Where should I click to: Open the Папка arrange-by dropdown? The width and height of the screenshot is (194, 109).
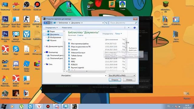pyautogui.click(x=118, y=34)
